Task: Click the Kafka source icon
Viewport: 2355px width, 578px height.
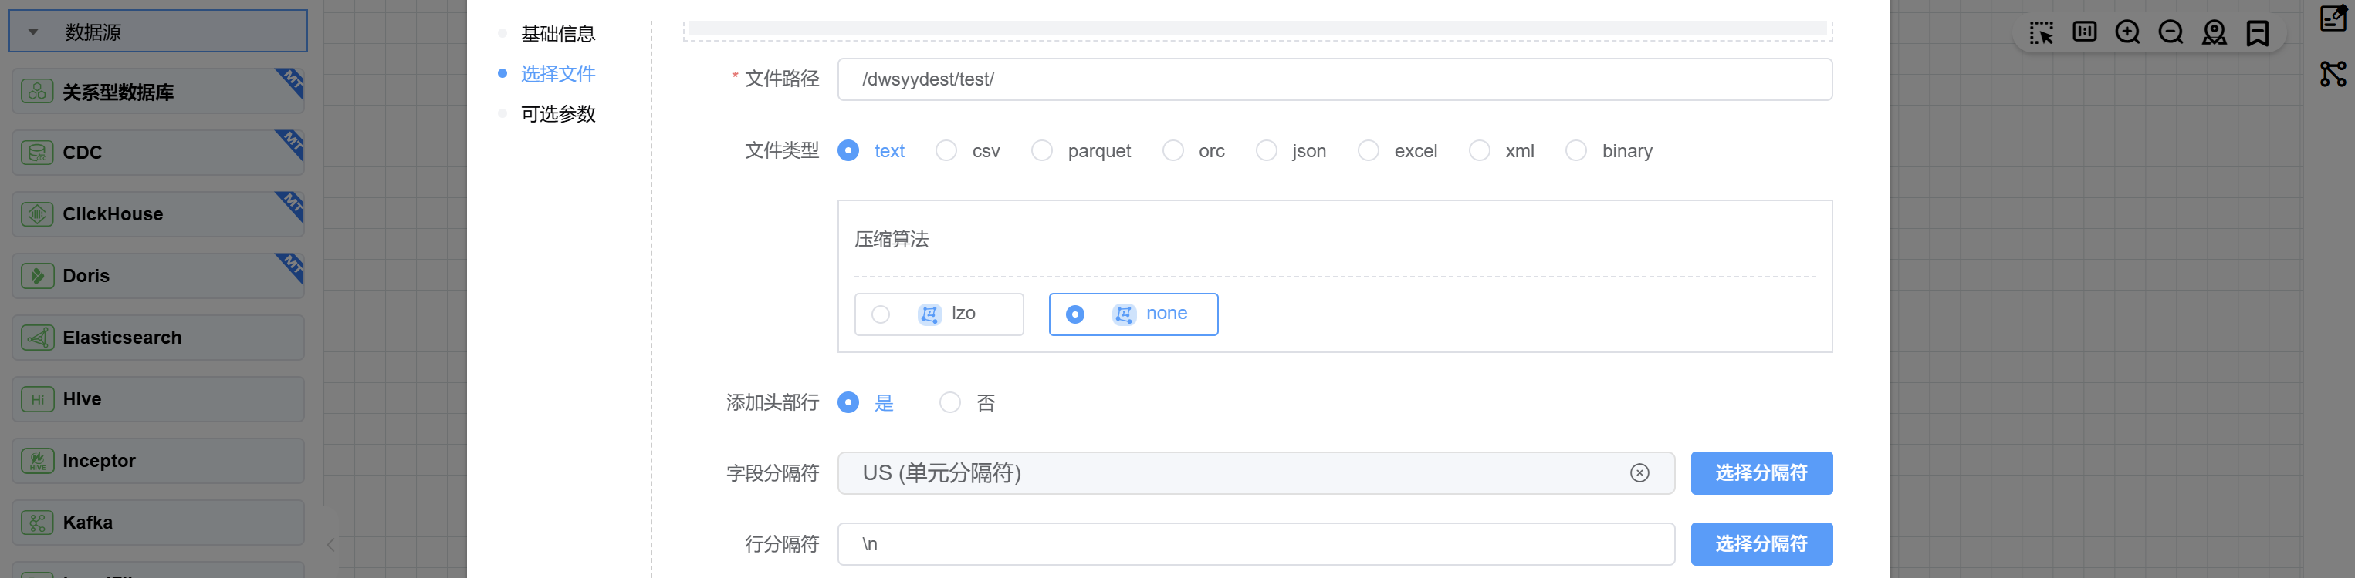Action: (38, 523)
